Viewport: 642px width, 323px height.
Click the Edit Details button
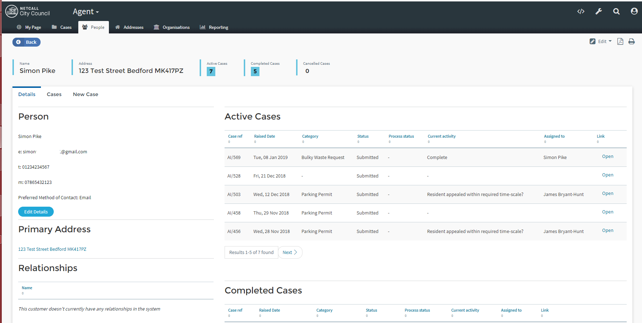pos(36,212)
